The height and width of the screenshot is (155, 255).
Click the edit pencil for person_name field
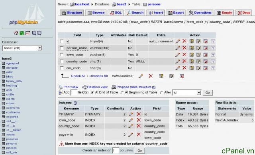(178, 48)
